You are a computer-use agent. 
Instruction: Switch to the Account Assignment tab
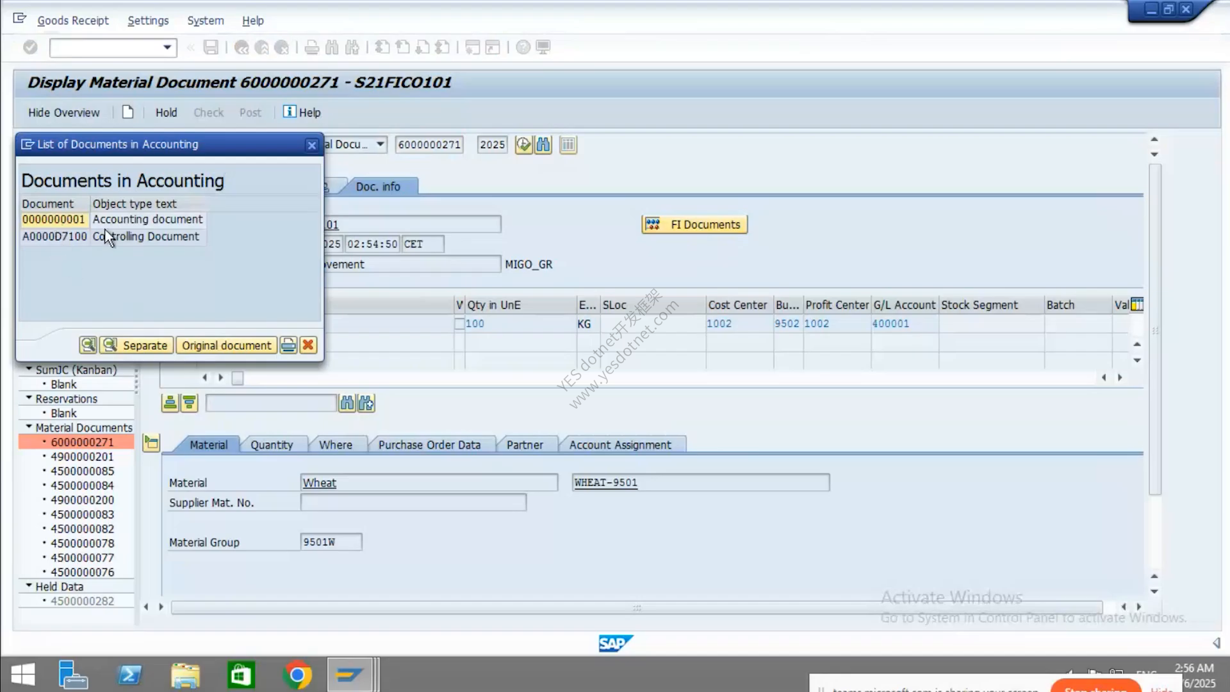(620, 445)
